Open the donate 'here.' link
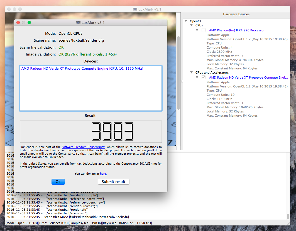 click(x=103, y=174)
